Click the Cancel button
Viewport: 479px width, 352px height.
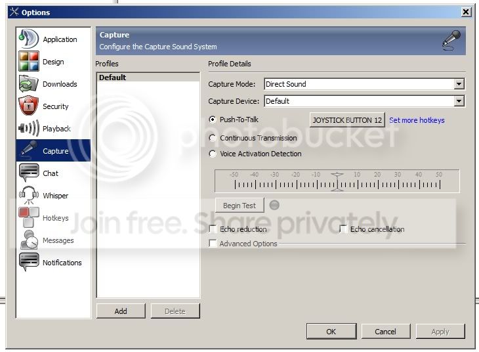(x=386, y=332)
